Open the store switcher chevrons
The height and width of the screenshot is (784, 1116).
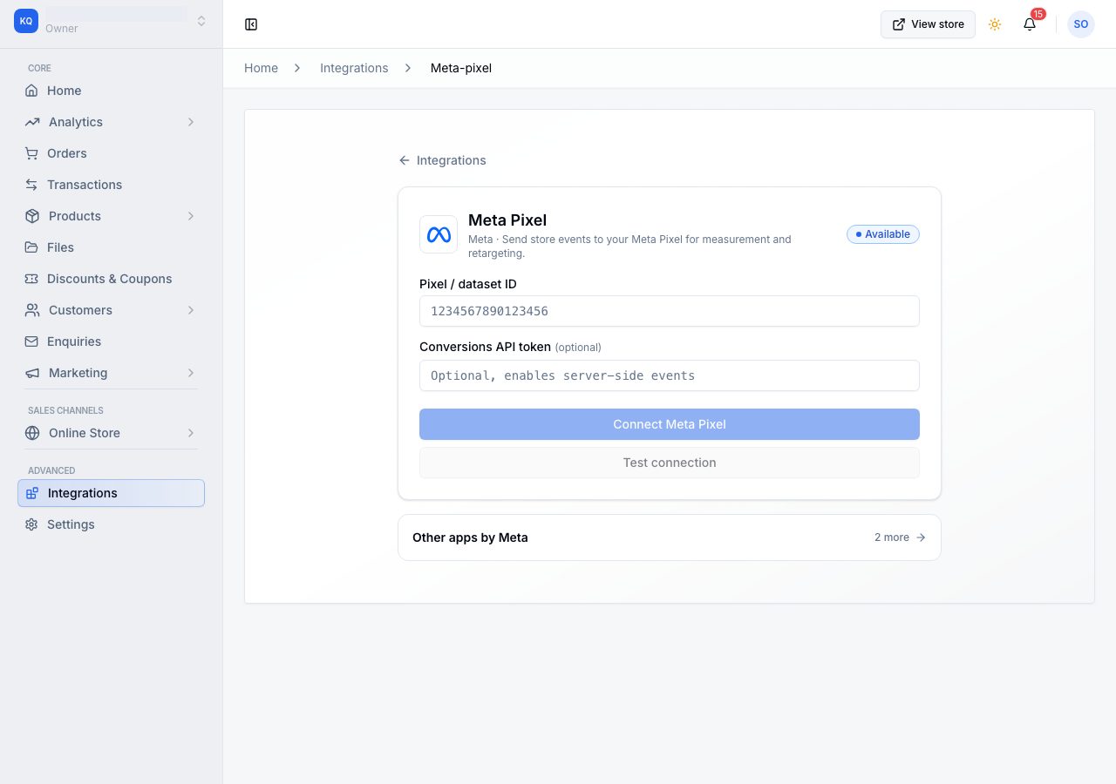point(201,21)
